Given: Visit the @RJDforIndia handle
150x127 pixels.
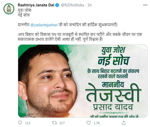Looking at the screenshot, I should pos(72,5).
